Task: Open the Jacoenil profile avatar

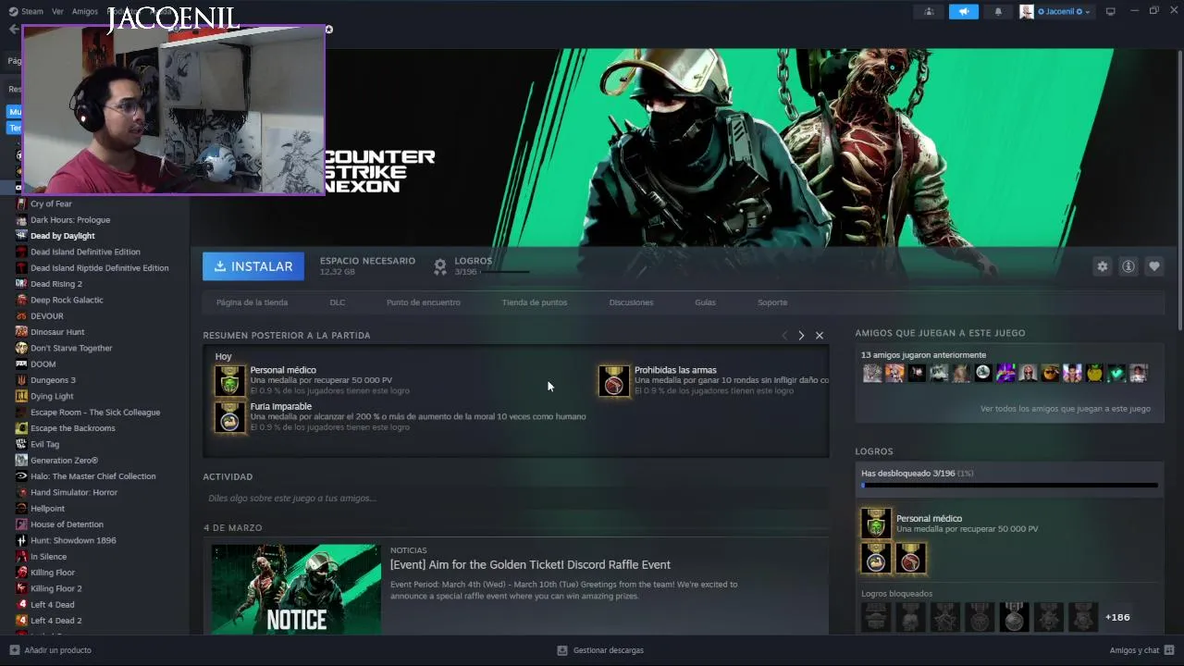Action: 1026,12
